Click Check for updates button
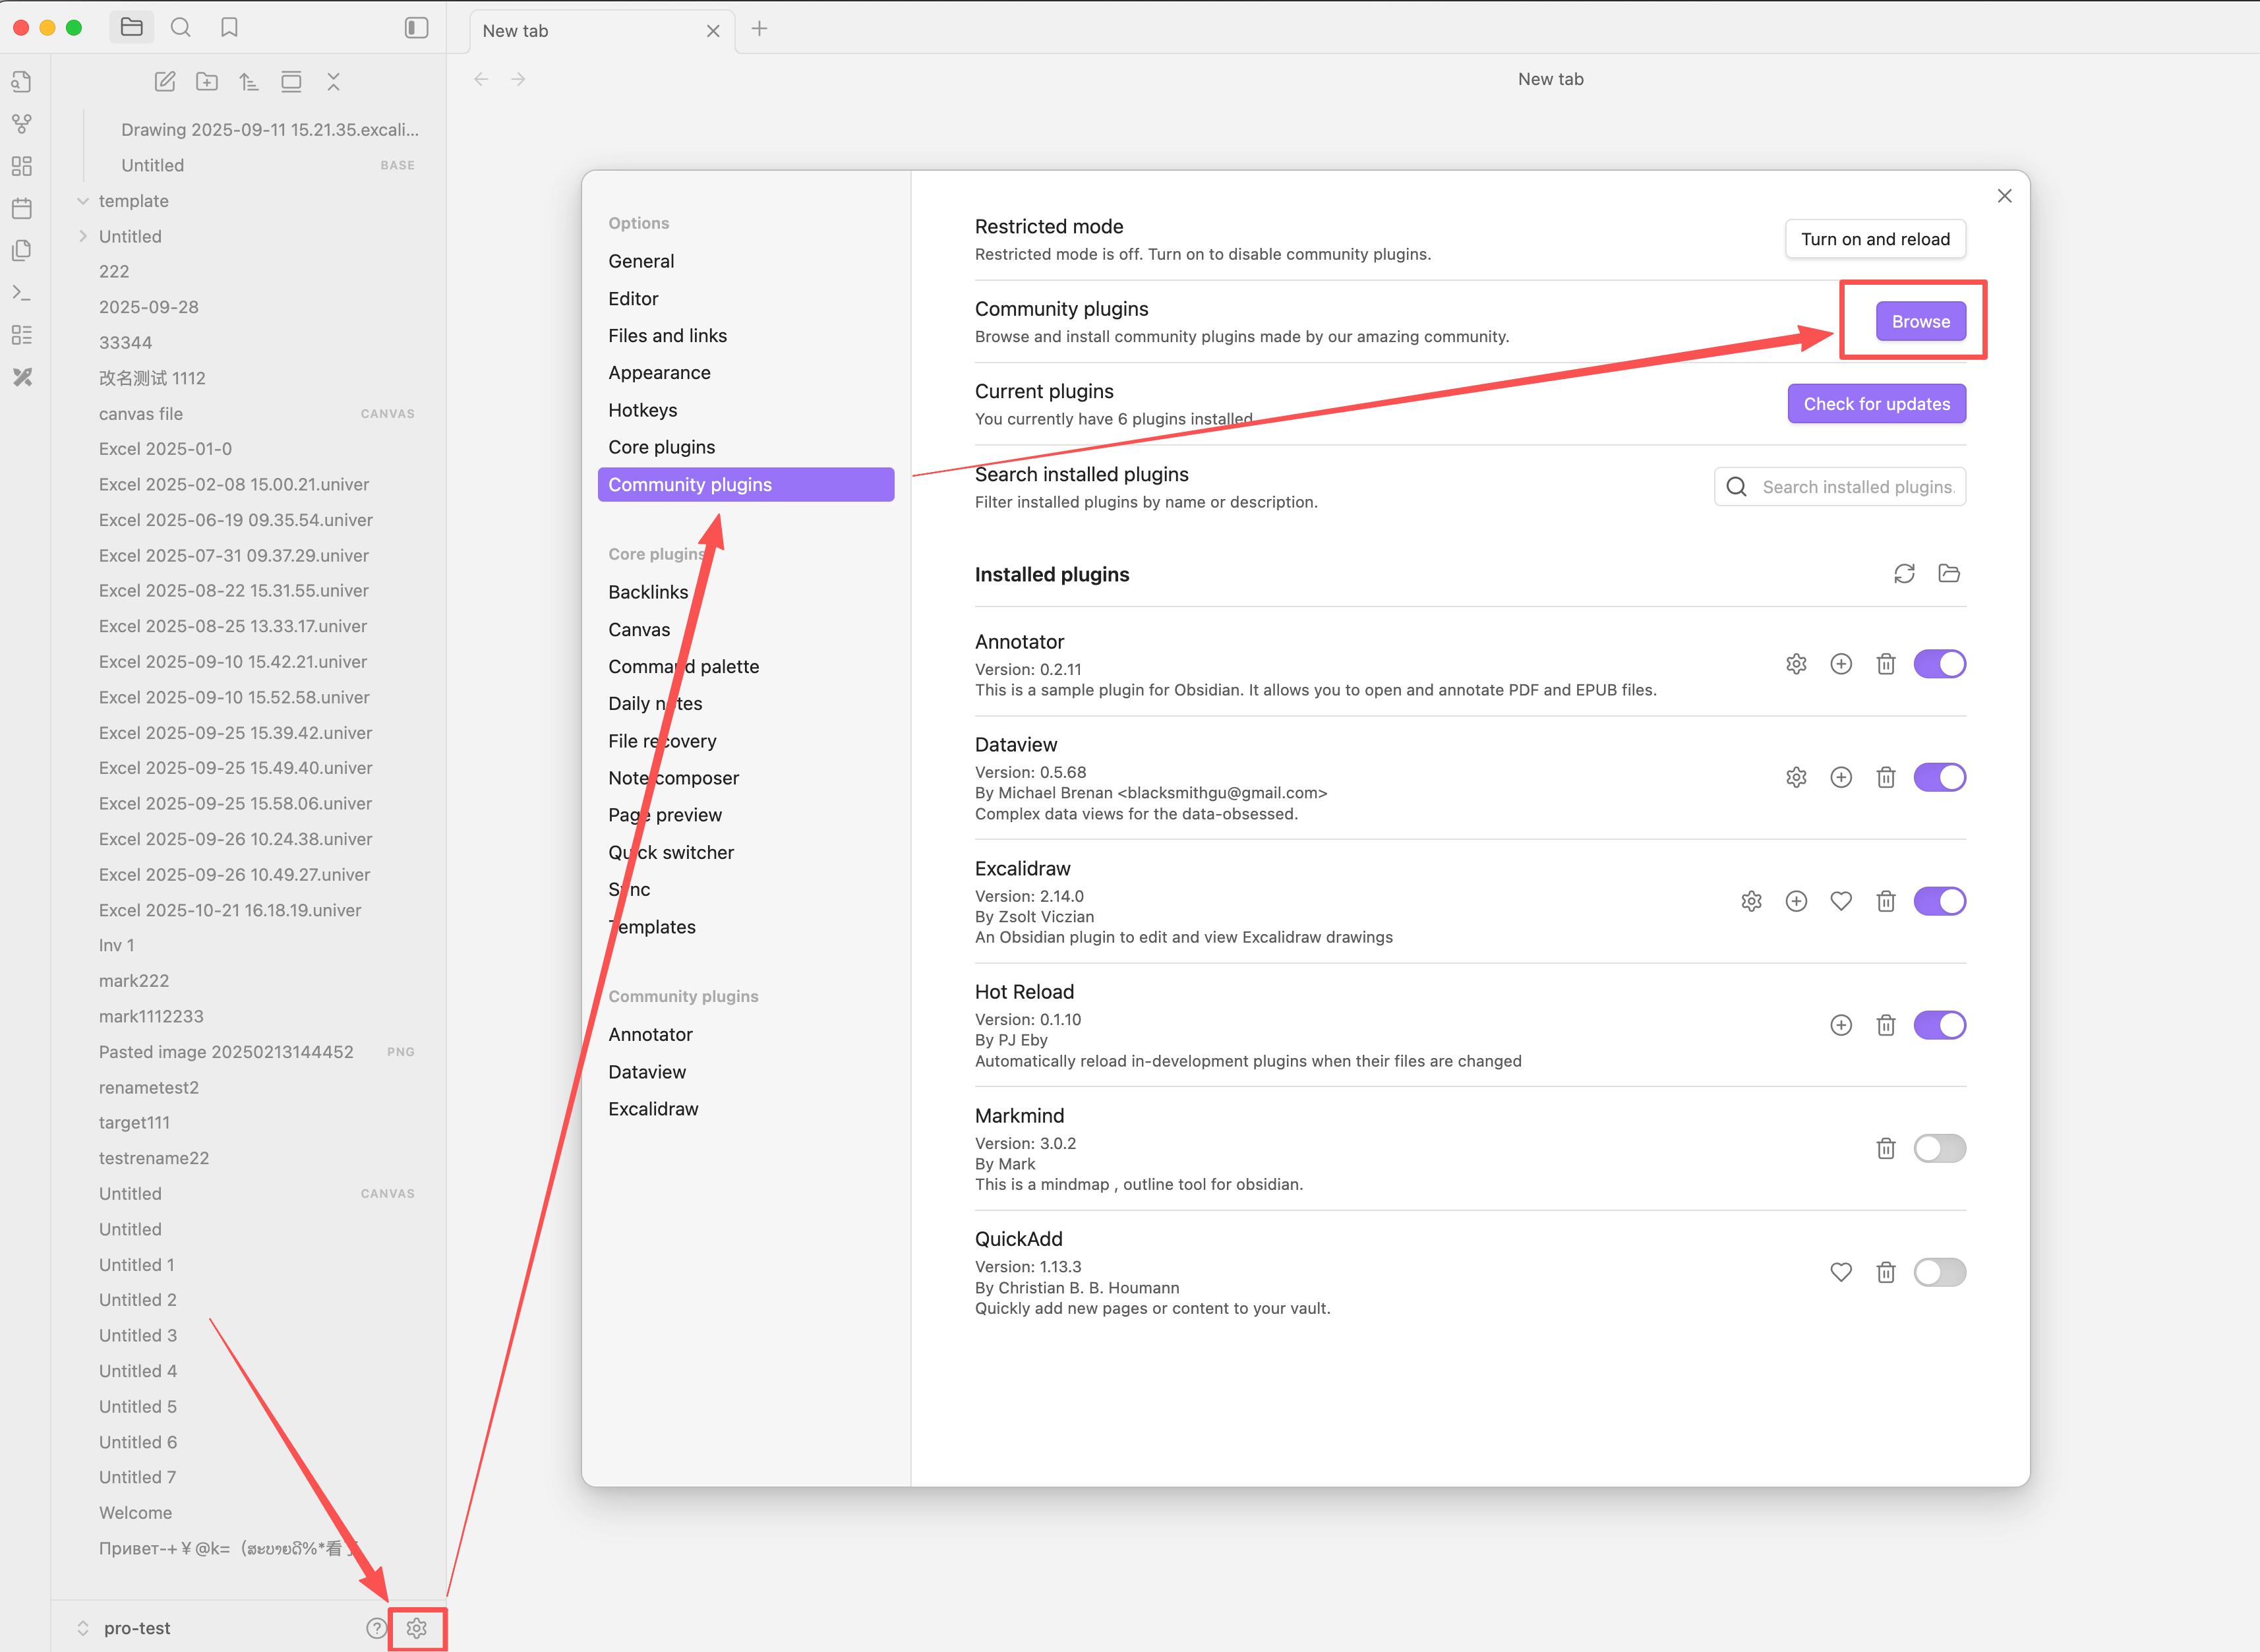The width and height of the screenshot is (2260, 1652). [1876, 404]
